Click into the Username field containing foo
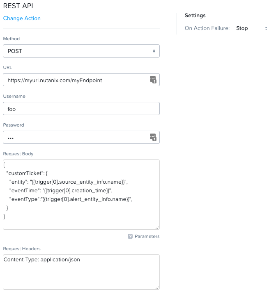269x293 pixels. click(81, 108)
